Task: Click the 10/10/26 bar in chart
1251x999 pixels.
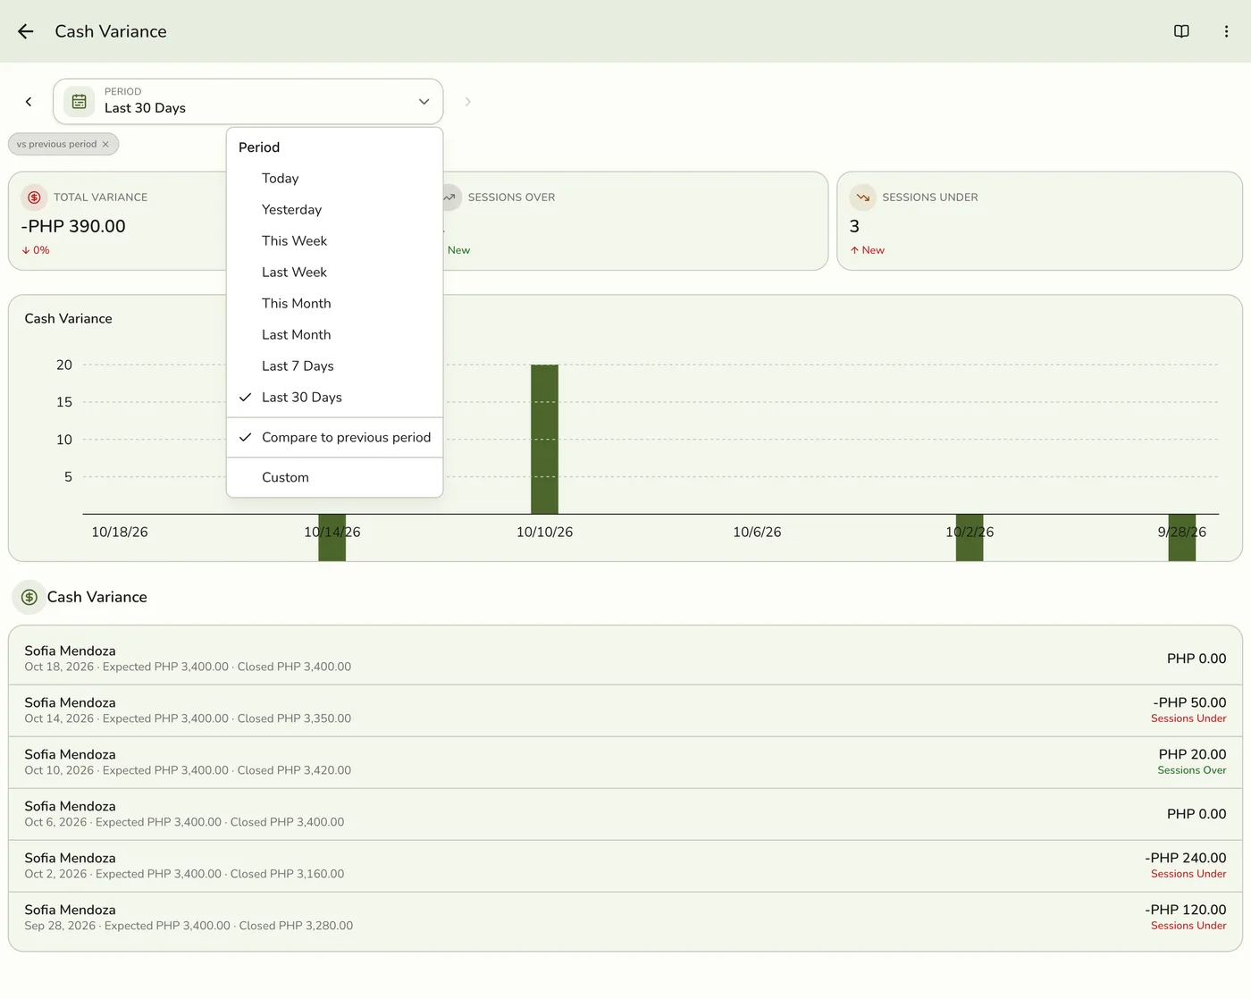Action: pyautogui.click(x=544, y=439)
